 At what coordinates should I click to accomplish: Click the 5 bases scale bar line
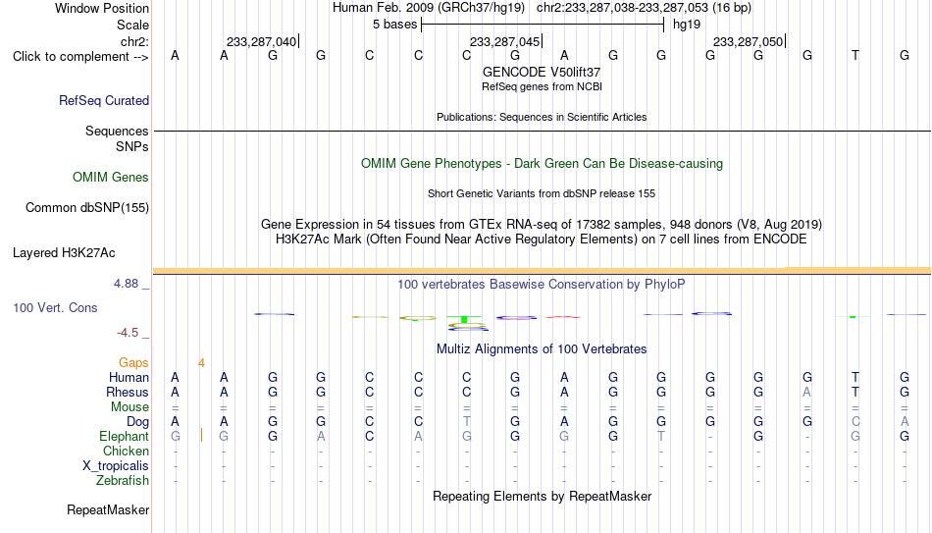coord(543,25)
